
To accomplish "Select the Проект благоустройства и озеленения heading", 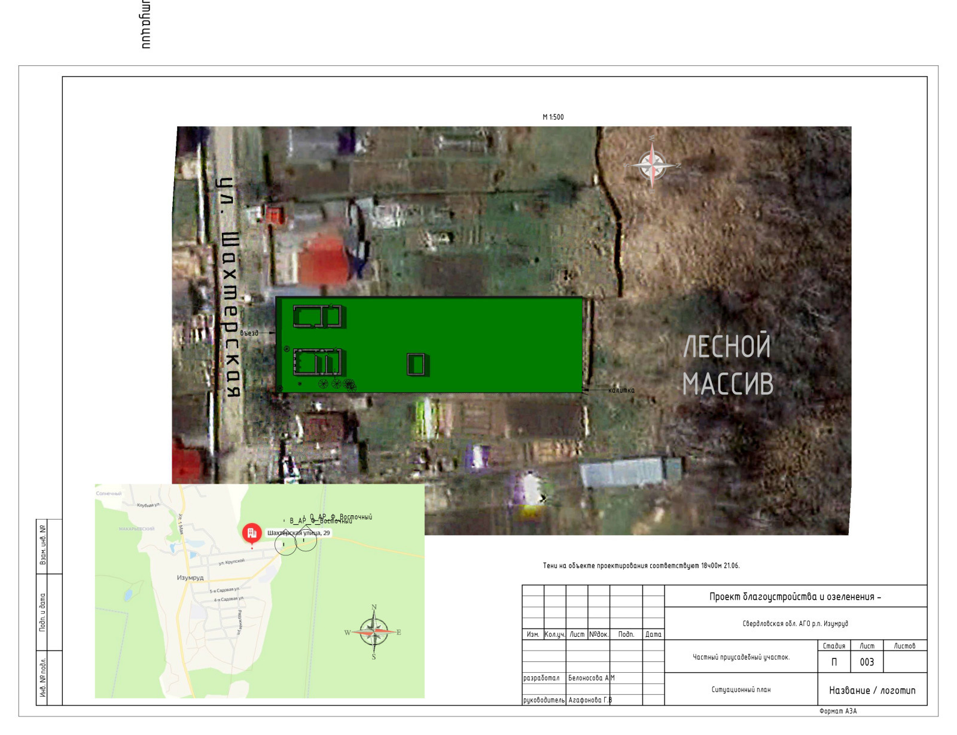I will coord(795,597).
